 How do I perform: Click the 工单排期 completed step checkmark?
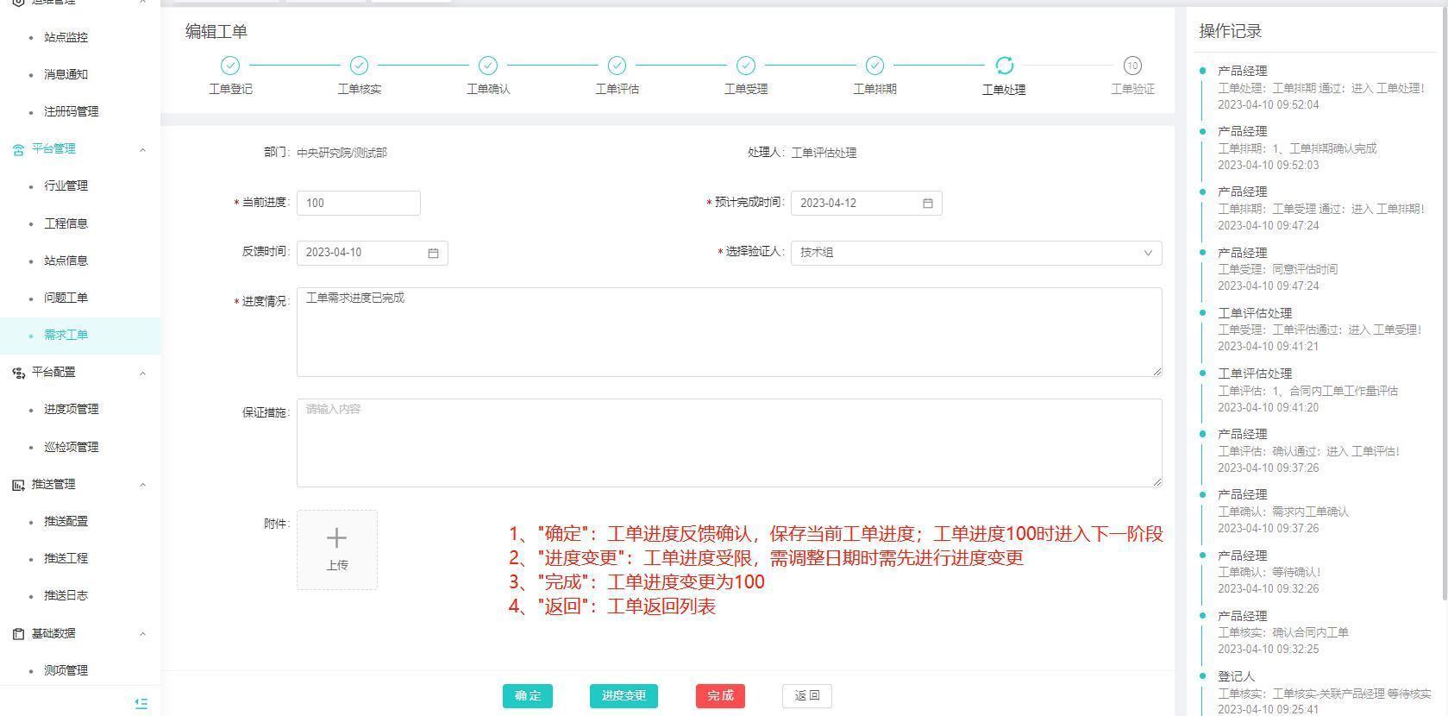click(x=874, y=66)
